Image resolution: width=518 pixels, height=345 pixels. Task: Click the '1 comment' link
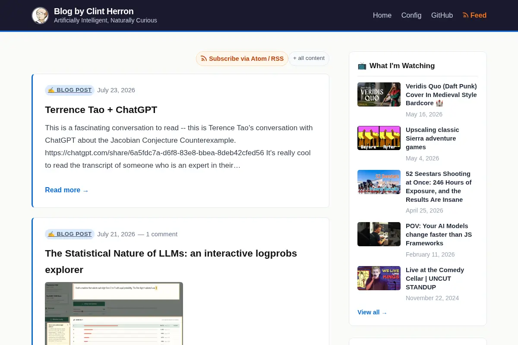[161, 234]
